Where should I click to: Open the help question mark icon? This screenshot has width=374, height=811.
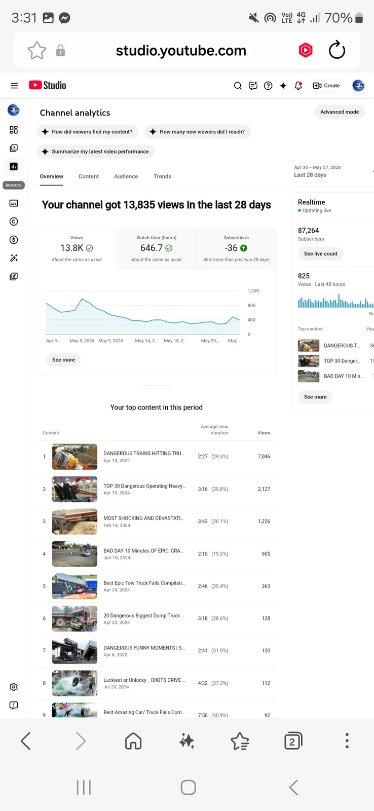(x=268, y=86)
